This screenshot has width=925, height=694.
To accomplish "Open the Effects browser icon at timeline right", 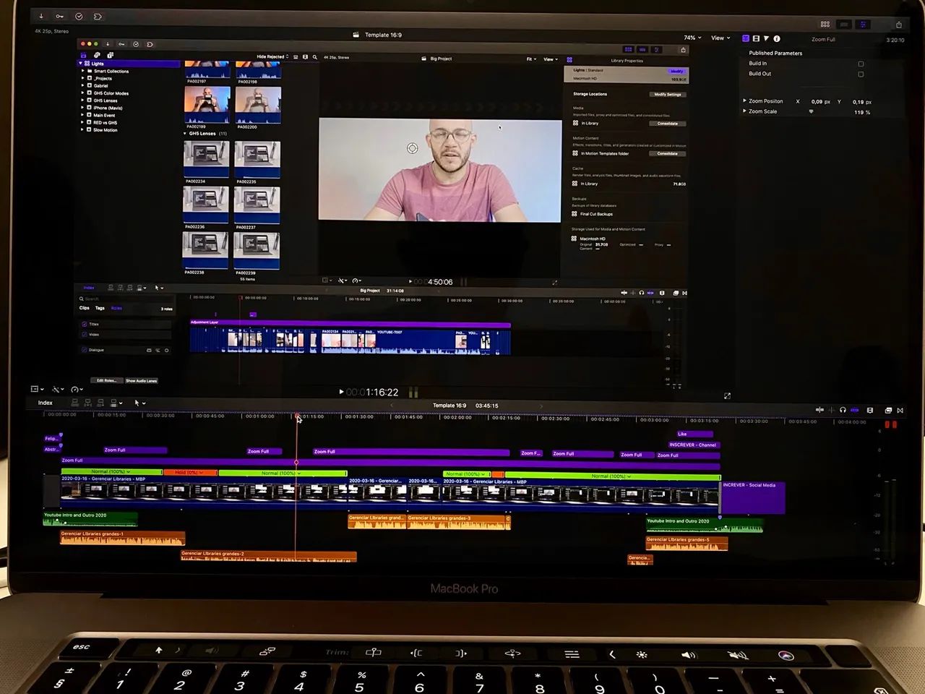I will (x=888, y=410).
